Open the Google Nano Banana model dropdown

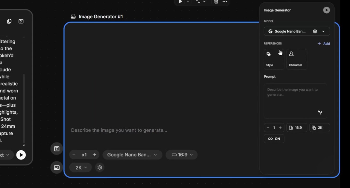(132, 155)
